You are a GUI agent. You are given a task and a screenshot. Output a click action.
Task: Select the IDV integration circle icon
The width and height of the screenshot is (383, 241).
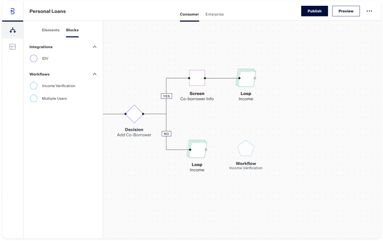pos(34,58)
